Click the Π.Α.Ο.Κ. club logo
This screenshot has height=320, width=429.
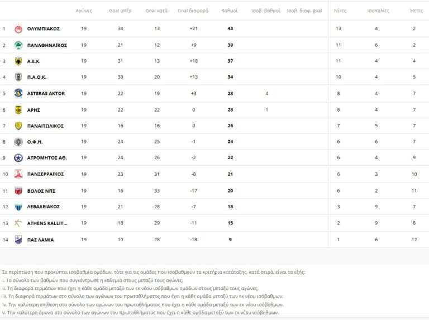pos(18,77)
